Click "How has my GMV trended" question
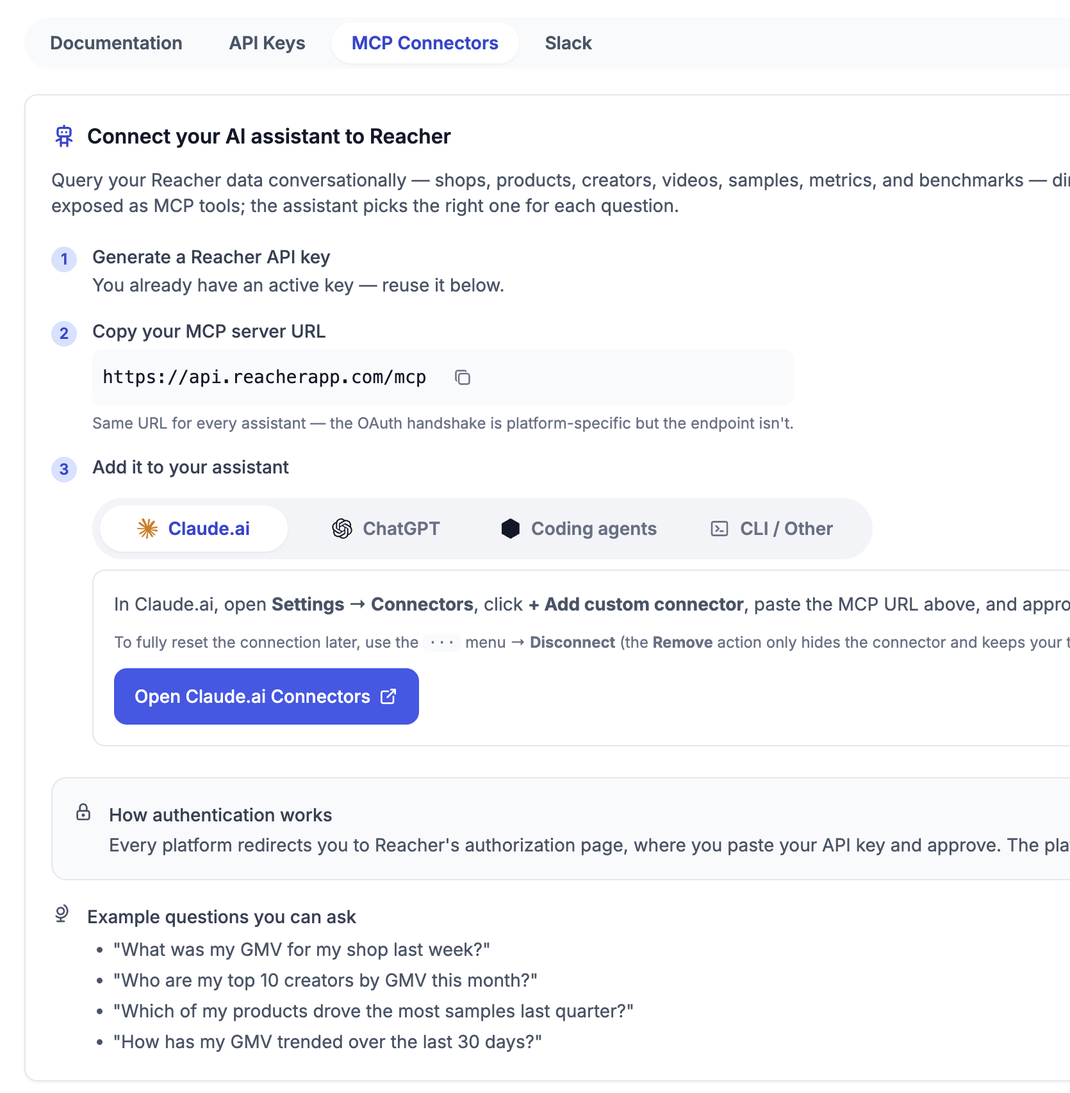 (327, 1042)
